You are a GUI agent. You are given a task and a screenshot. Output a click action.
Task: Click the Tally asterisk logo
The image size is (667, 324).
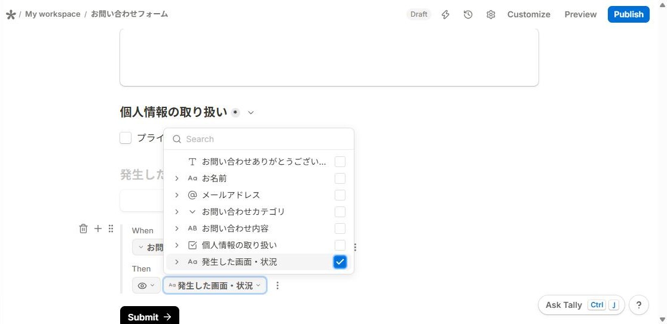coord(11,14)
